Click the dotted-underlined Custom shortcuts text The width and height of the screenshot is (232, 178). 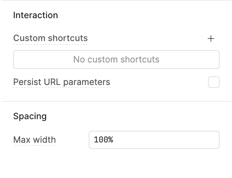[50, 38]
